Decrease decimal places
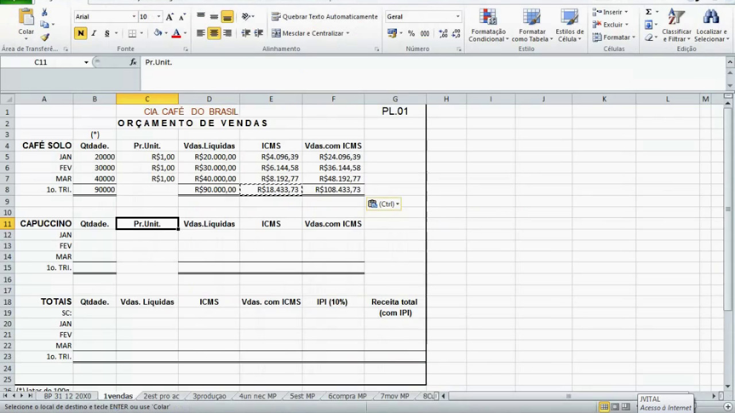 pyautogui.click(x=456, y=33)
